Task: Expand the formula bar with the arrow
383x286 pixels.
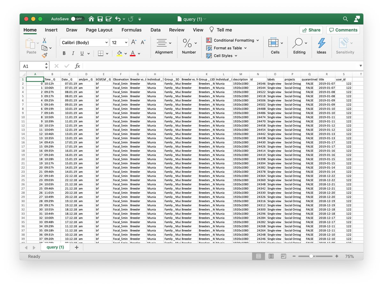Action: (361, 66)
